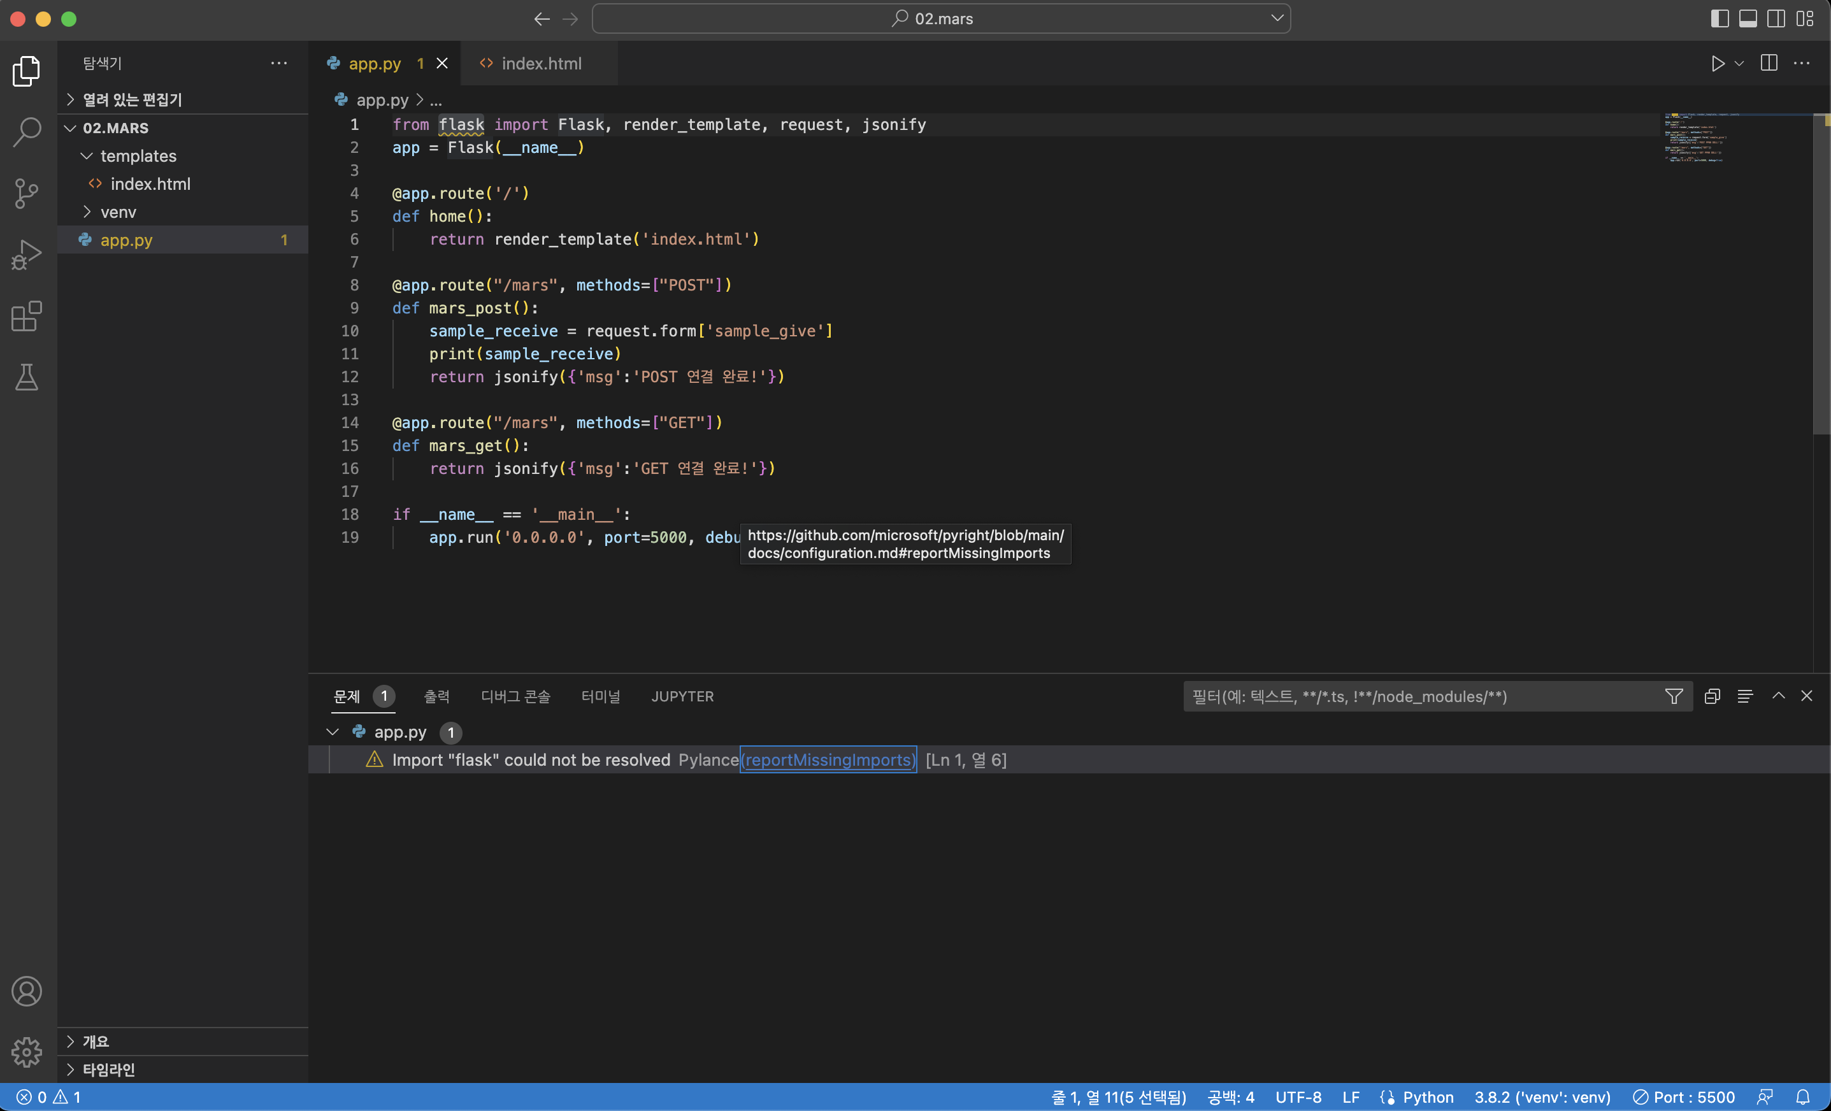1831x1111 pixels.
Task: Select the Problems panel tab
Action: tap(363, 696)
